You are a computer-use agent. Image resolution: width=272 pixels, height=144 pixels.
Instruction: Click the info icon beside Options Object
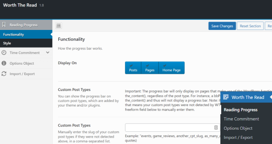tap(4, 63)
